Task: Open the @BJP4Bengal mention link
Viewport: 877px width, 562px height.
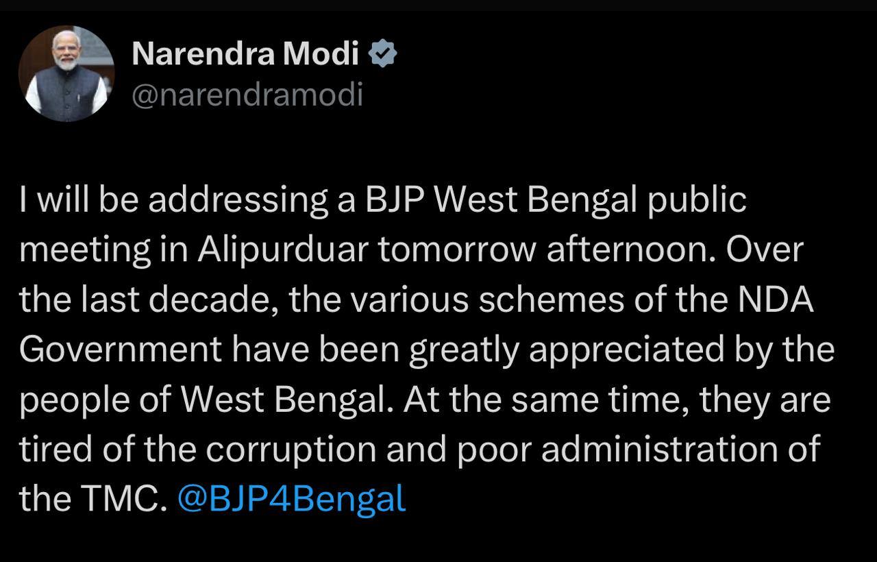Action: (x=291, y=498)
